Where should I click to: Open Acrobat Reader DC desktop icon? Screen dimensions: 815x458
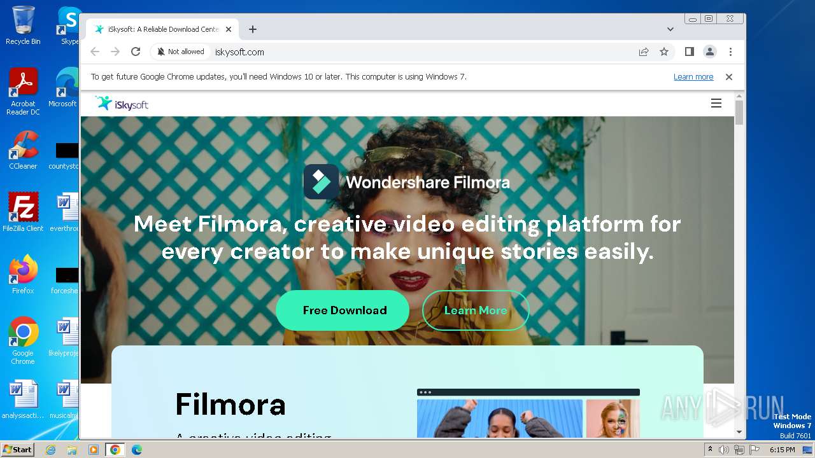click(23, 92)
